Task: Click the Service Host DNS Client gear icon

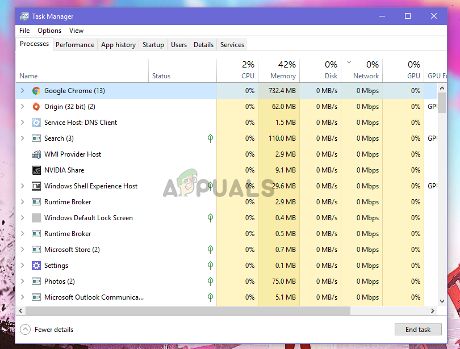Action: click(x=36, y=123)
